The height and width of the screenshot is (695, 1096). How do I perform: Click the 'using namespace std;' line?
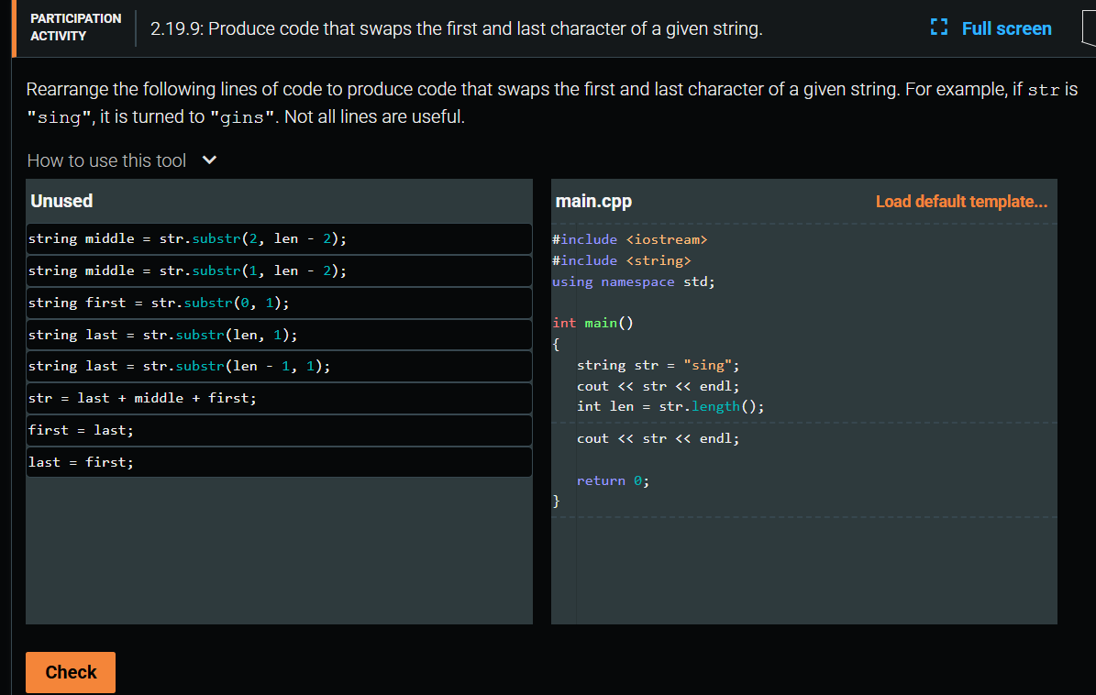(633, 281)
